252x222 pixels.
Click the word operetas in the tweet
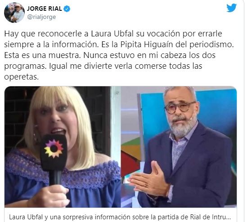coord(22,77)
